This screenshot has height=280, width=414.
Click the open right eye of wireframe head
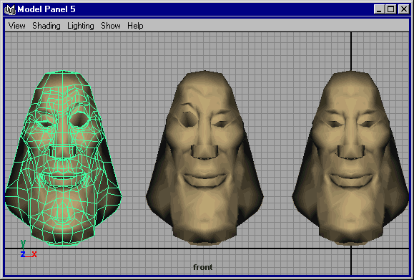pos(80,119)
